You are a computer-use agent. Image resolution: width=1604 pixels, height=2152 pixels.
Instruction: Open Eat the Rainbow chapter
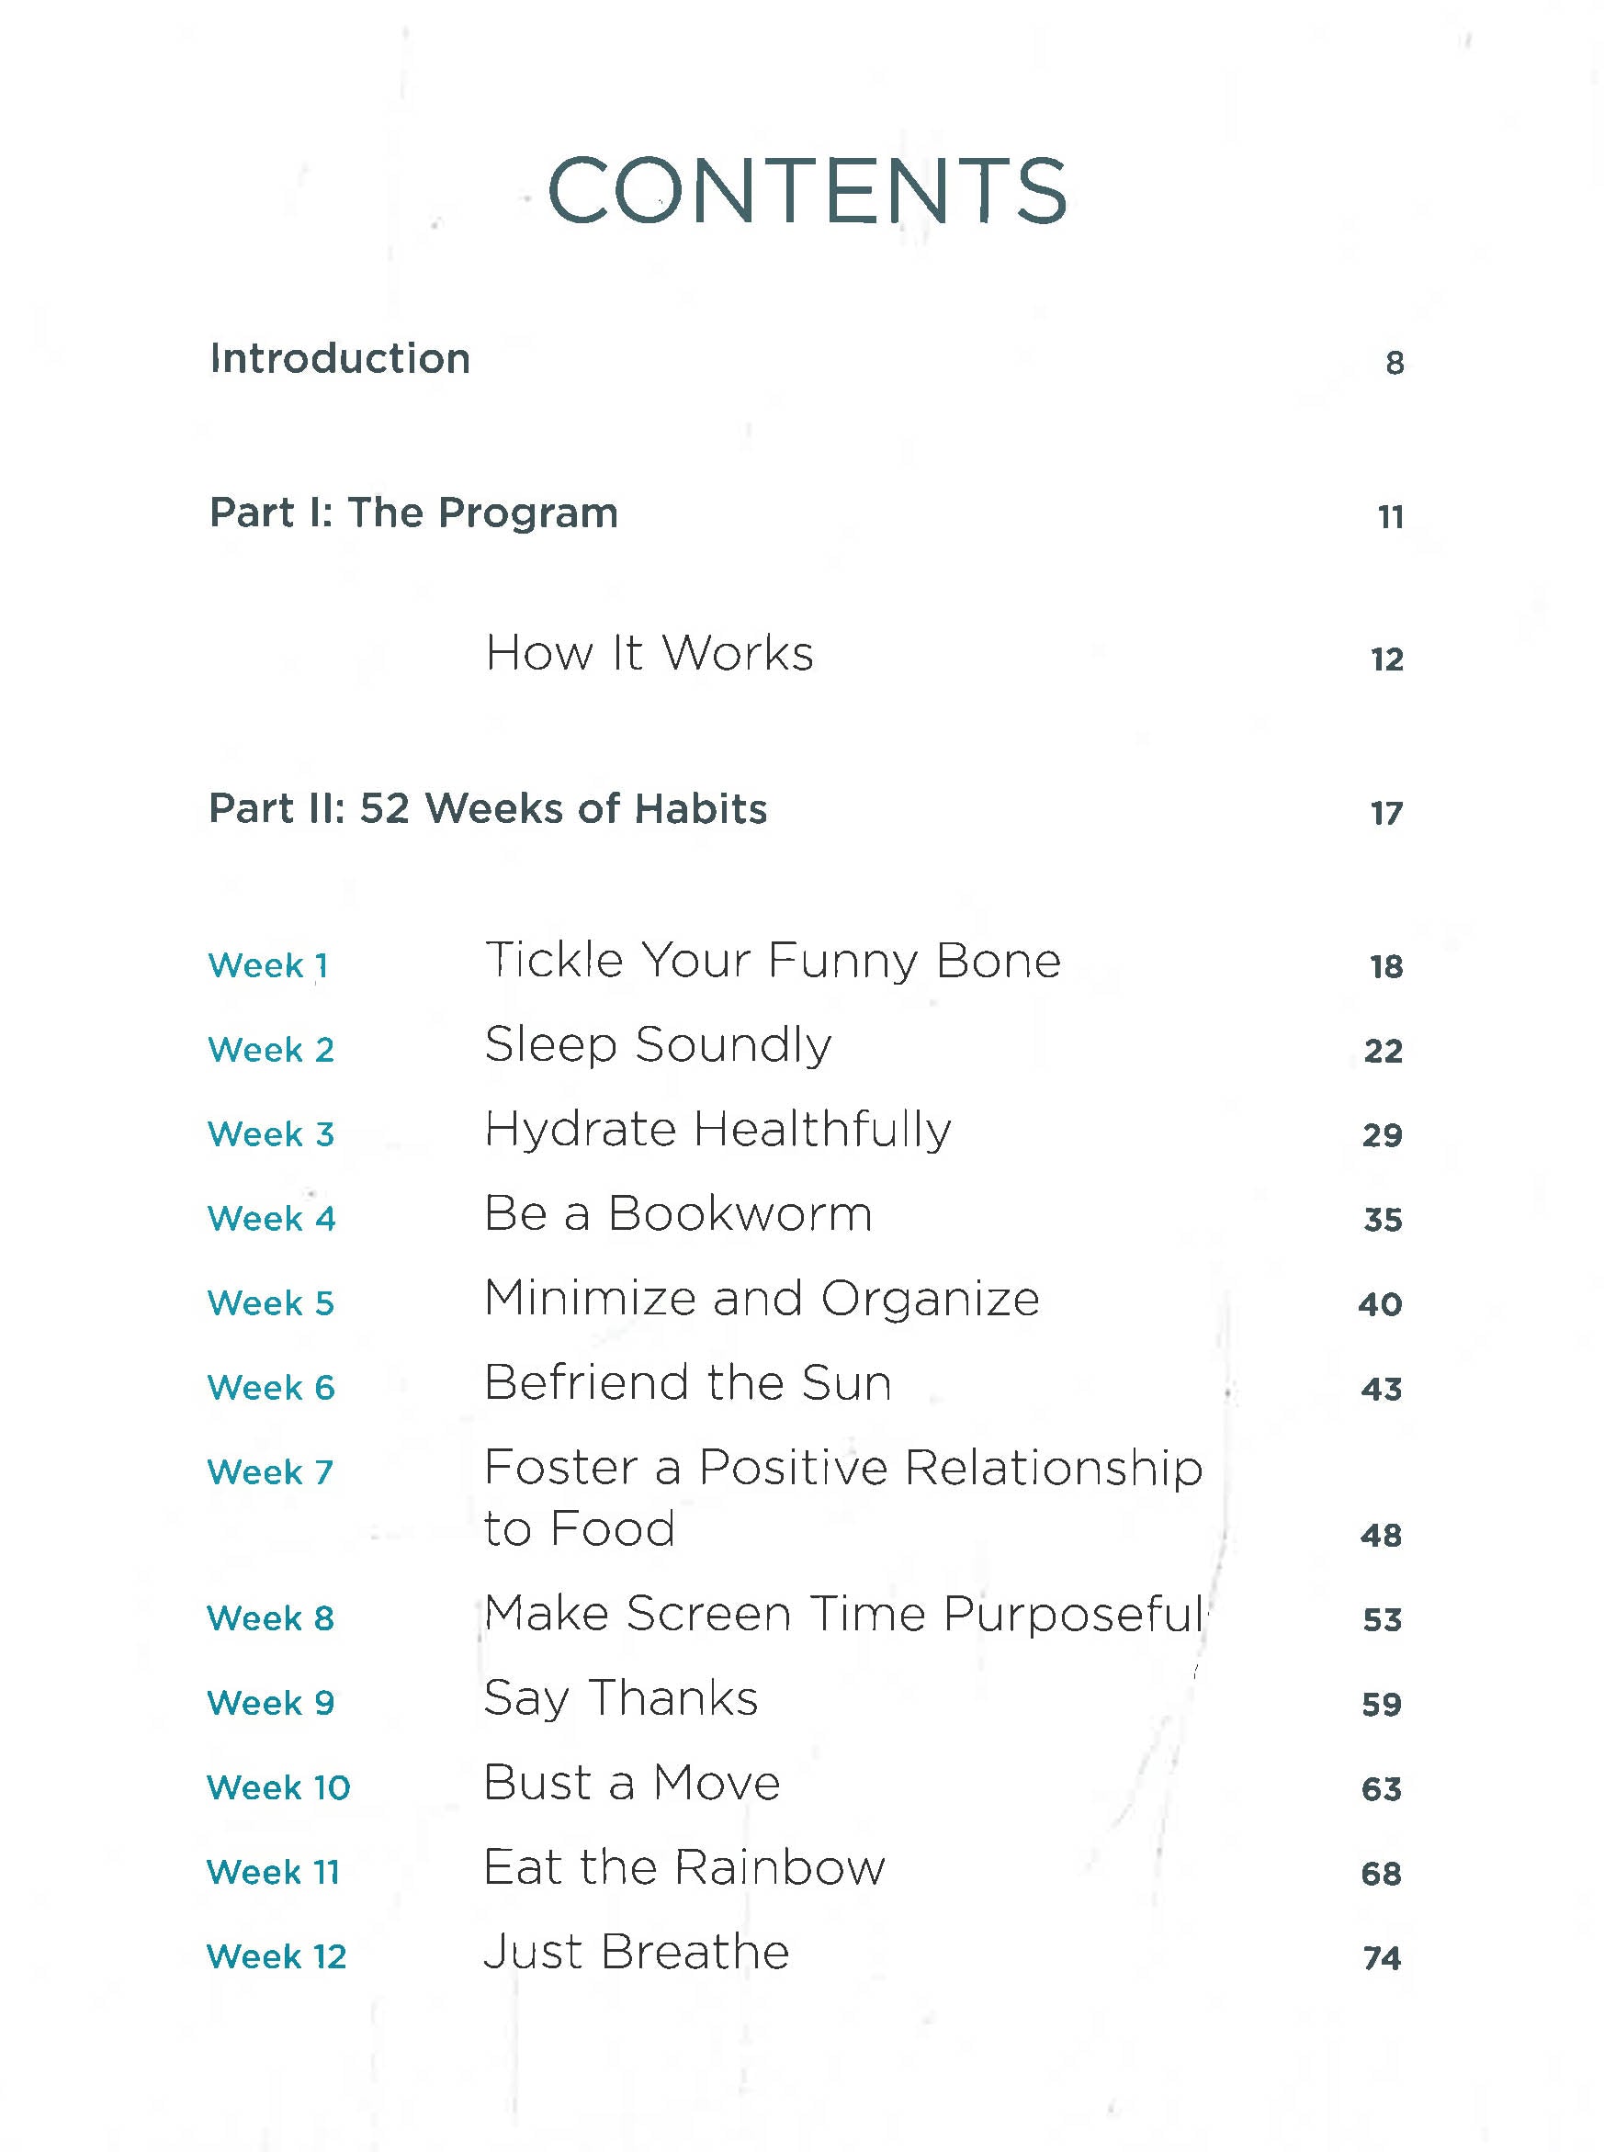click(683, 1867)
